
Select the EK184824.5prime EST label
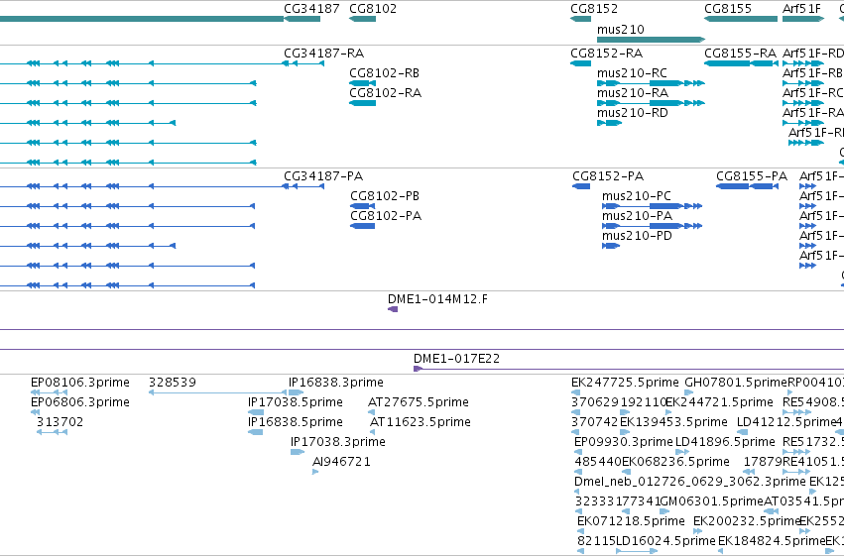(x=772, y=541)
